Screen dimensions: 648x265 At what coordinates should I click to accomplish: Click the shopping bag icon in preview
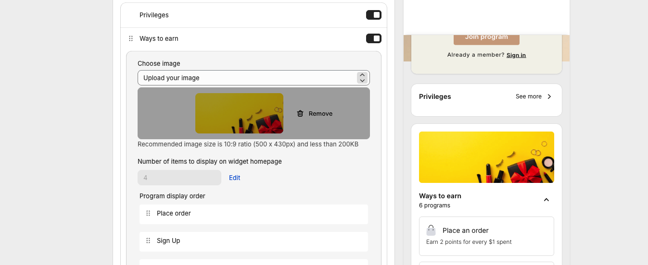(431, 230)
